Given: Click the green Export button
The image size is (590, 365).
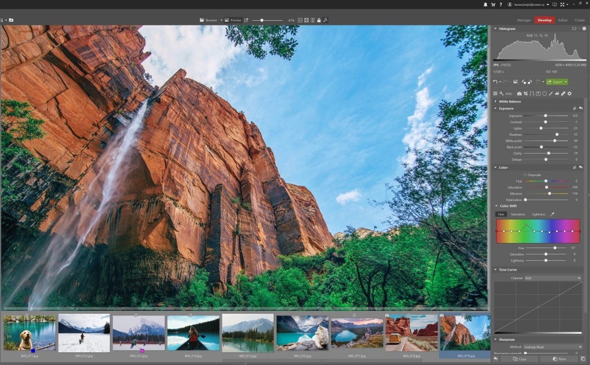Looking at the screenshot, I should (x=557, y=82).
